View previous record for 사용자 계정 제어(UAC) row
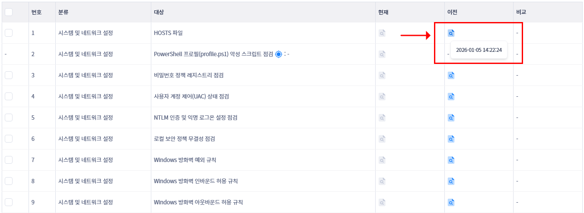Viewport: 584px width, 213px height. tap(451, 96)
